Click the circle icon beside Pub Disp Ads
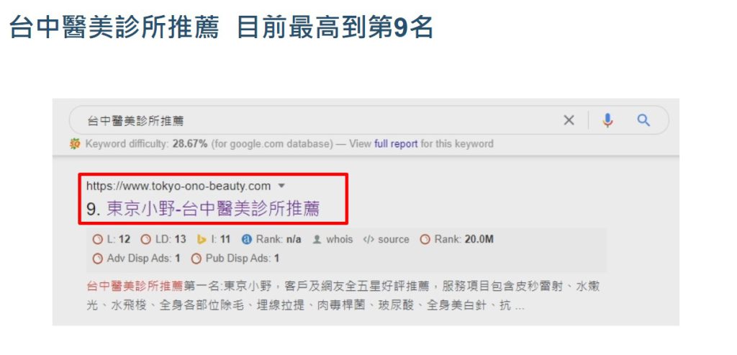Image resolution: width=737 pixels, height=355 pixels. [x=196, y=258]
